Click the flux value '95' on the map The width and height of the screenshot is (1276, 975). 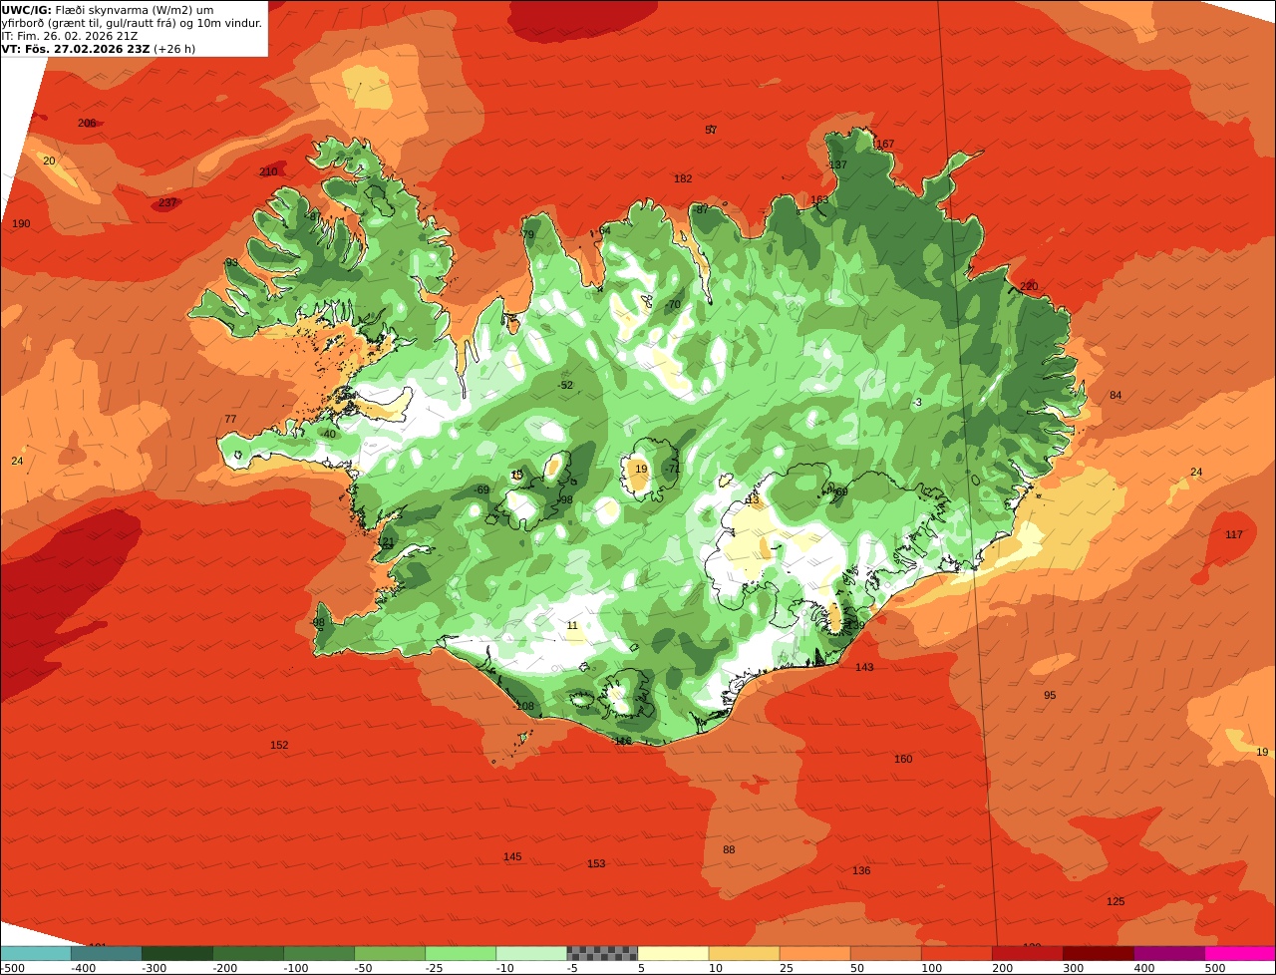(x=1050, y=695)
